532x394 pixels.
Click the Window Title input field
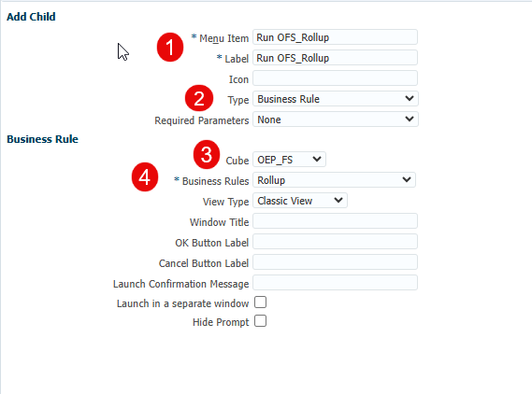click(335, 221)
